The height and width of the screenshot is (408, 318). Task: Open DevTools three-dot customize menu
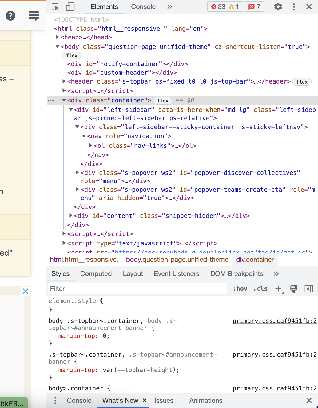[x=294, y=7]
